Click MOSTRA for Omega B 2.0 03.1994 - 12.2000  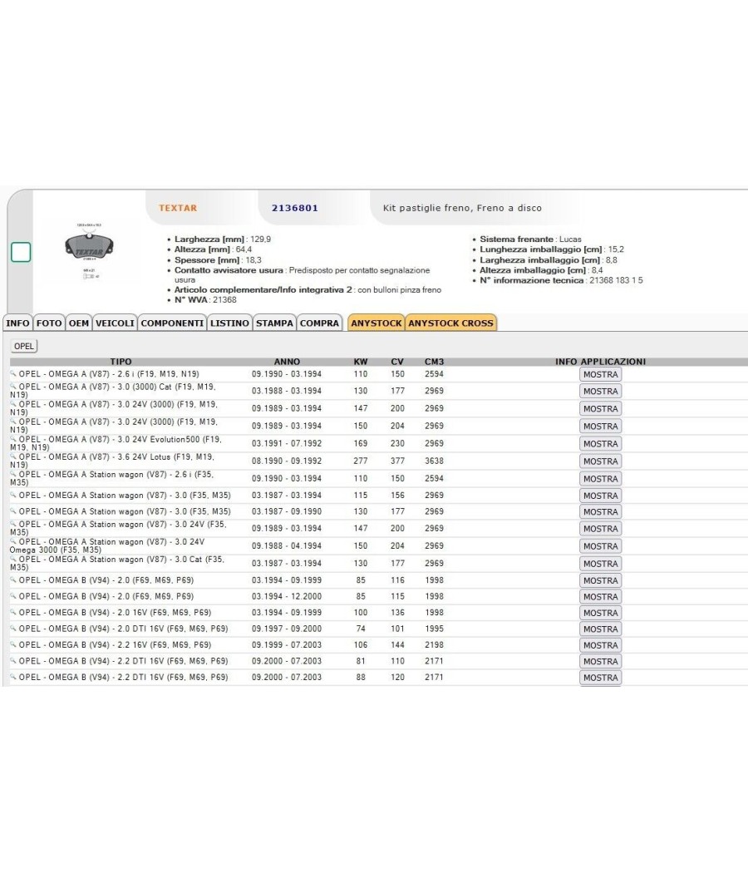pyautogui.click(x=601, y=597)
